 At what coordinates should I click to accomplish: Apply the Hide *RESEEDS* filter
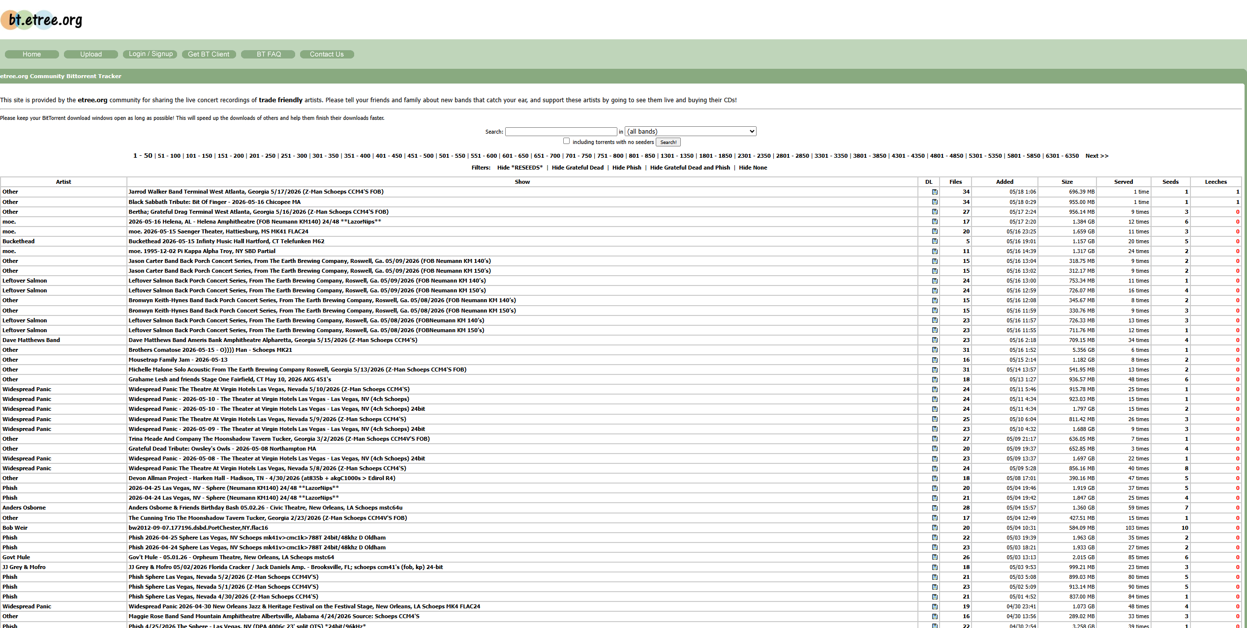[x=520, y=168]
